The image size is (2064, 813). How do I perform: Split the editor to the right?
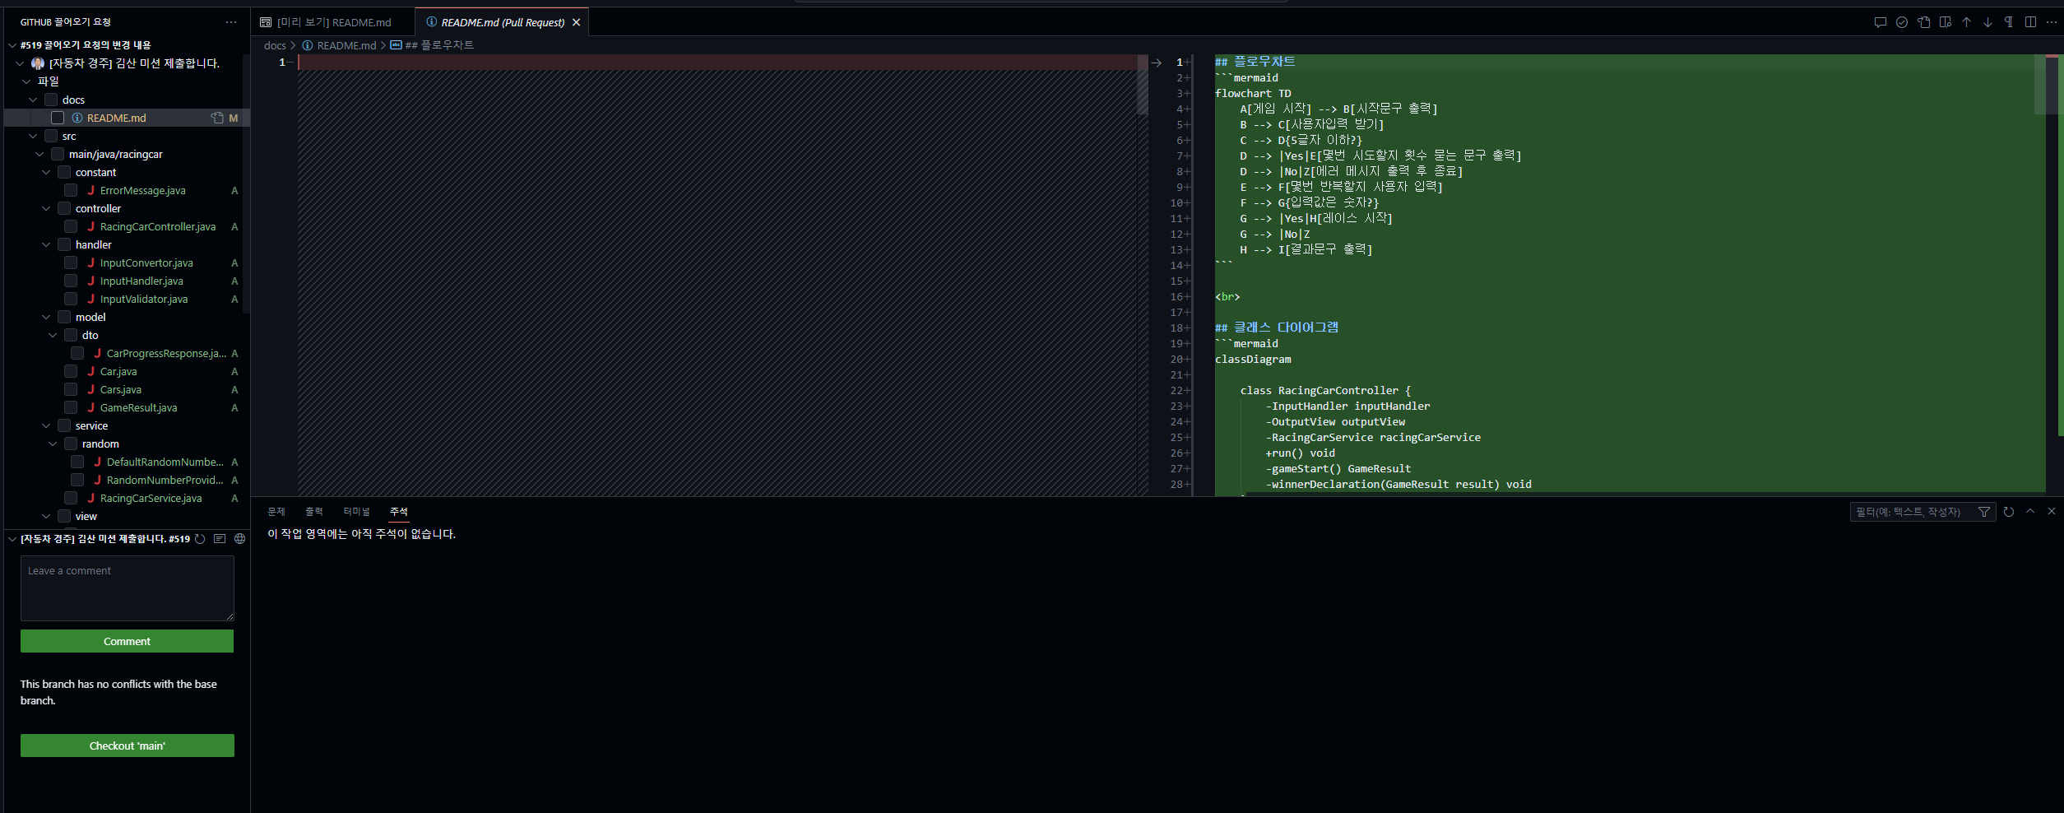(x=2030, y=22)
